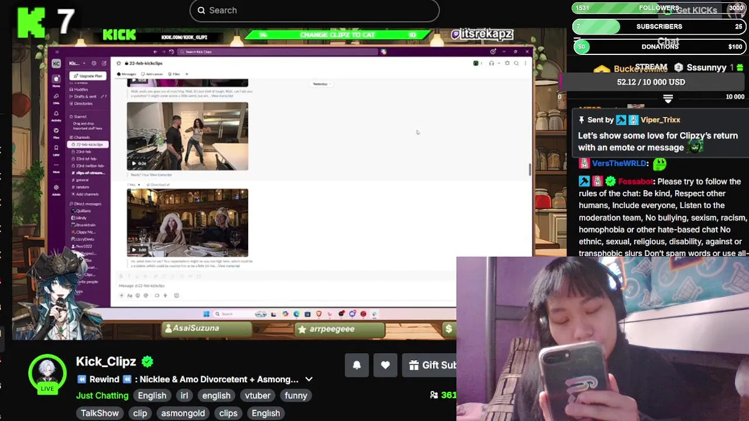
Task: Click the Gift Sub button
Action: point(432,365)
